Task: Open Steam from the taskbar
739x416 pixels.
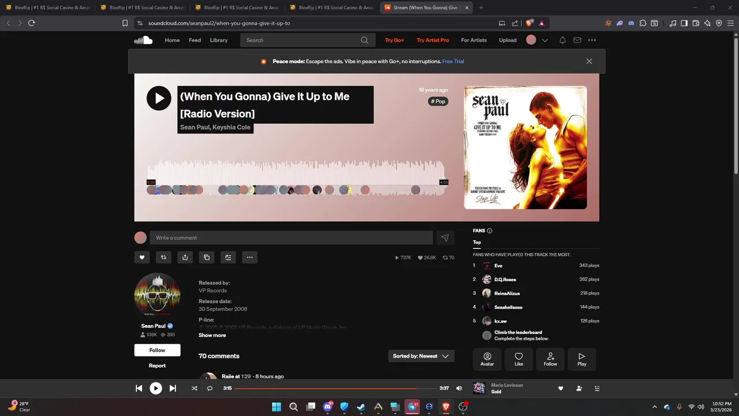Action: [361, 407]
